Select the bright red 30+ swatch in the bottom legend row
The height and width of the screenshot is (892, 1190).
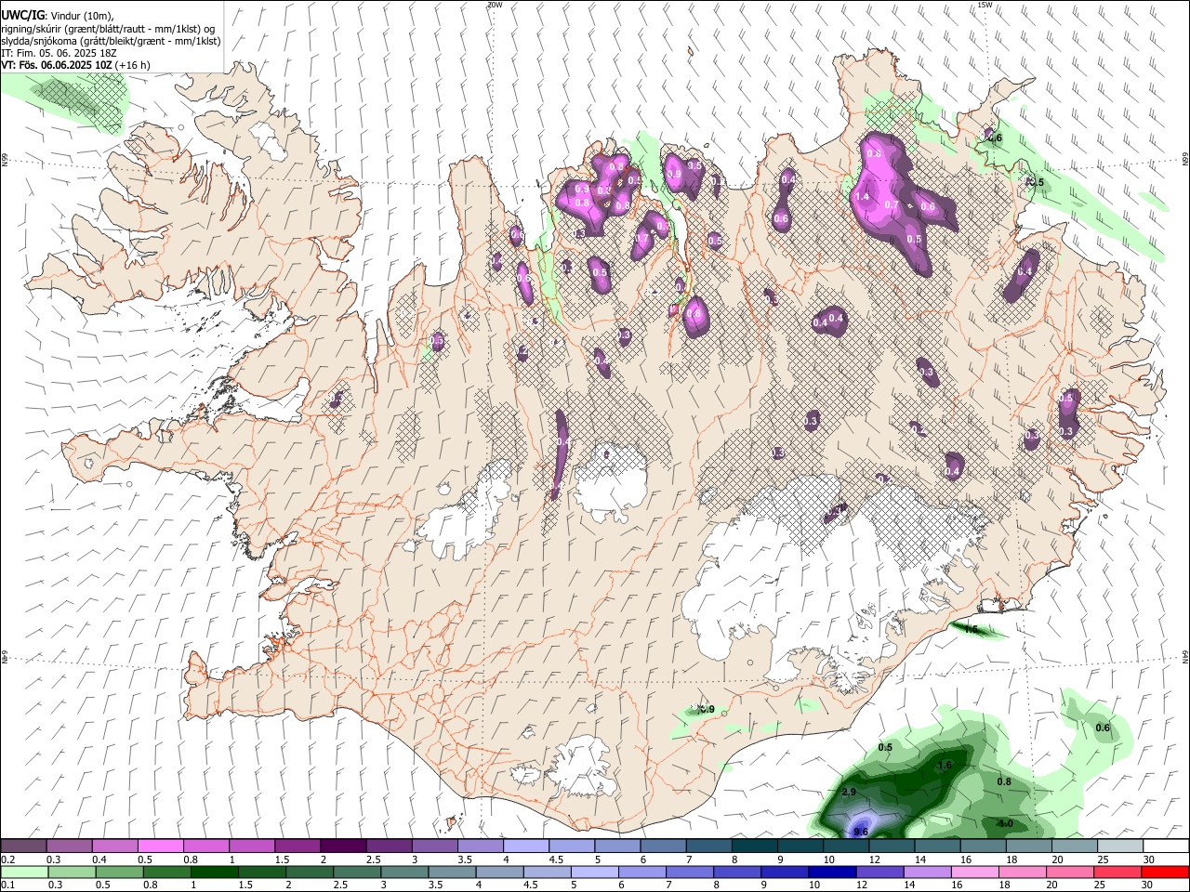(1165, 872)
